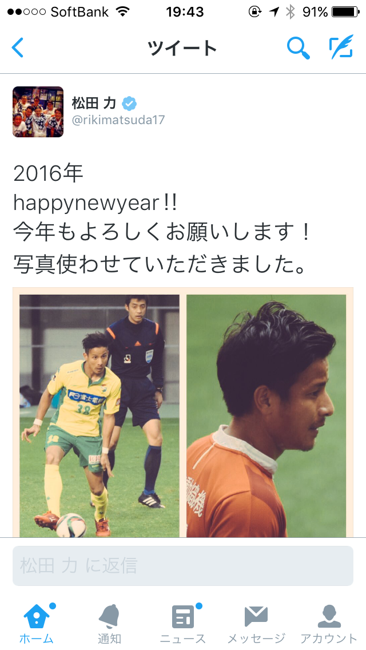
Task: Open the 松田 力 display name
Action: 94,103
